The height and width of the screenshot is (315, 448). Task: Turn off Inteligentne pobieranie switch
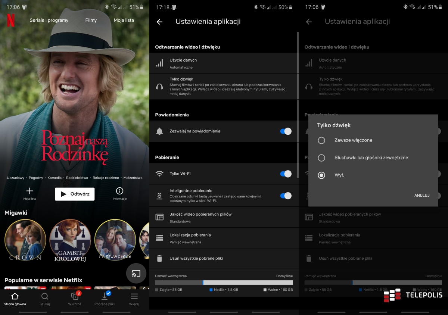(286, 196)
